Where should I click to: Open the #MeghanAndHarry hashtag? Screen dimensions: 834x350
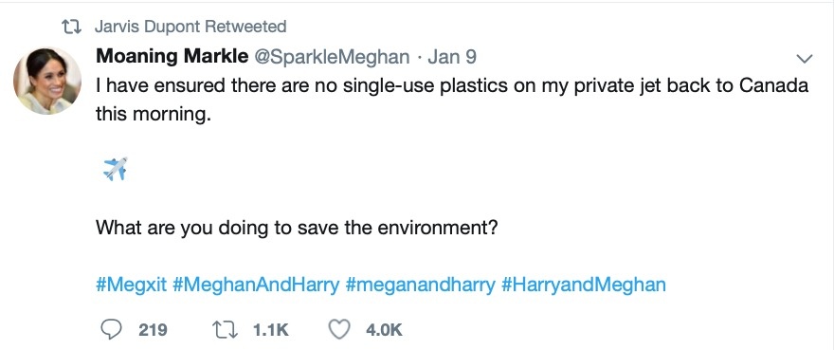coord(256,285)
